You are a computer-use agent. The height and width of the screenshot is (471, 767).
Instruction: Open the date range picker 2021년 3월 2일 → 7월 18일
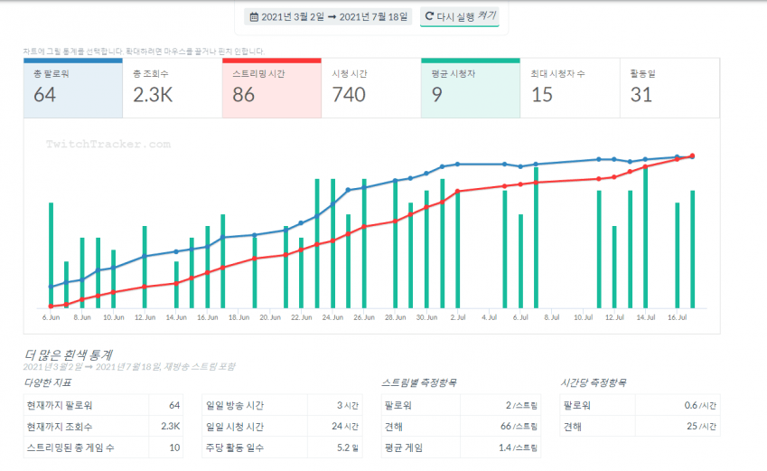click(328, 16)
